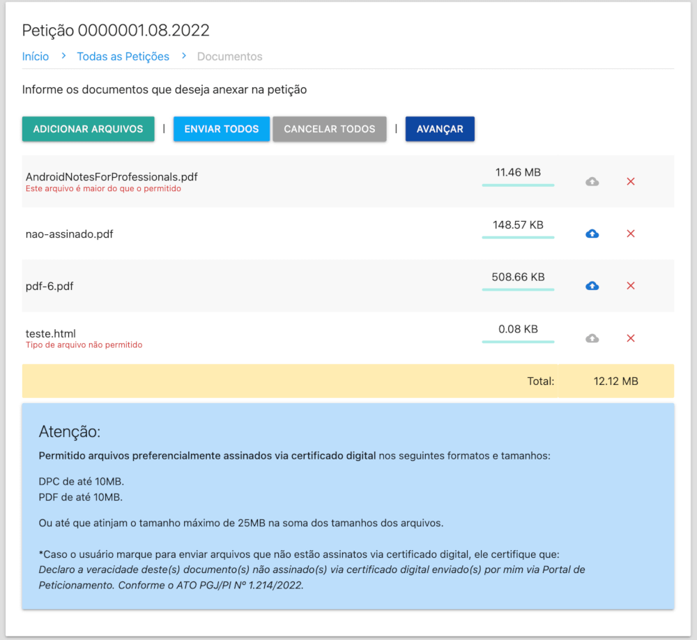Image resolution: width=697 pixels, height=640 pixels.
Task: Click upload icon for AndroidNotesForProfessionals.pdf
Action: pyautogui.click(x=592, y=181)
